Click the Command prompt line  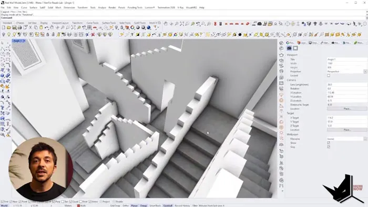point(183,17)
